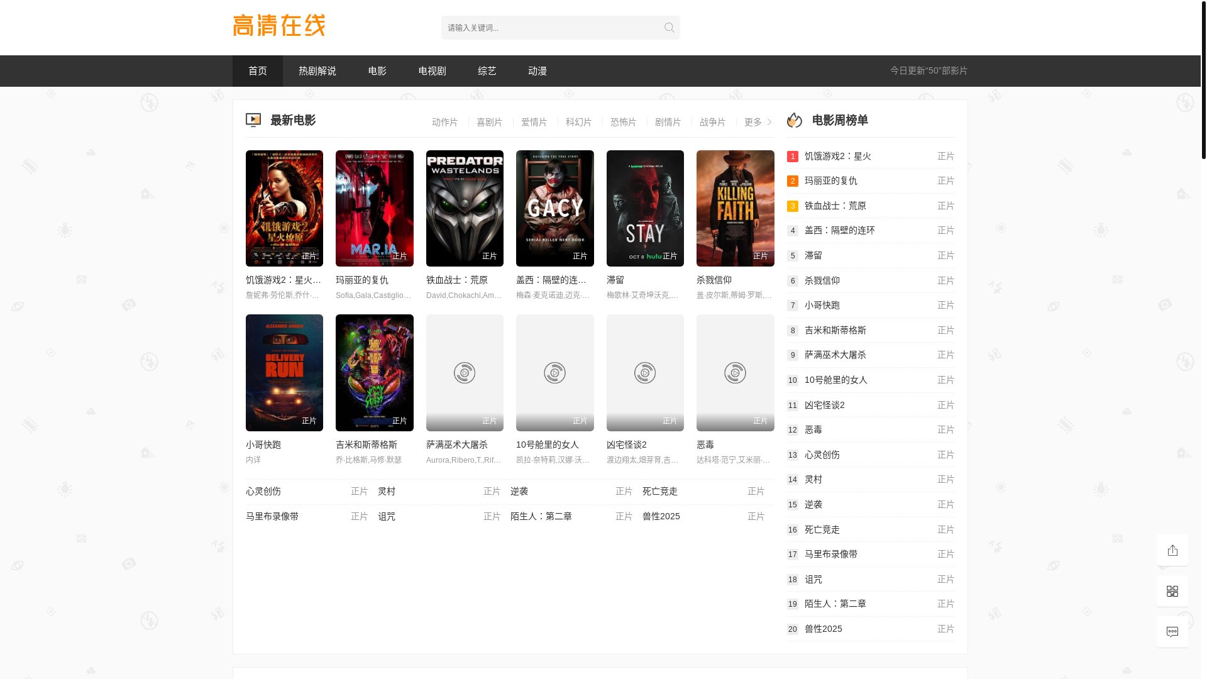Open the STAY movie poster
1207x679 pixels.
click(x=645, y=208)
